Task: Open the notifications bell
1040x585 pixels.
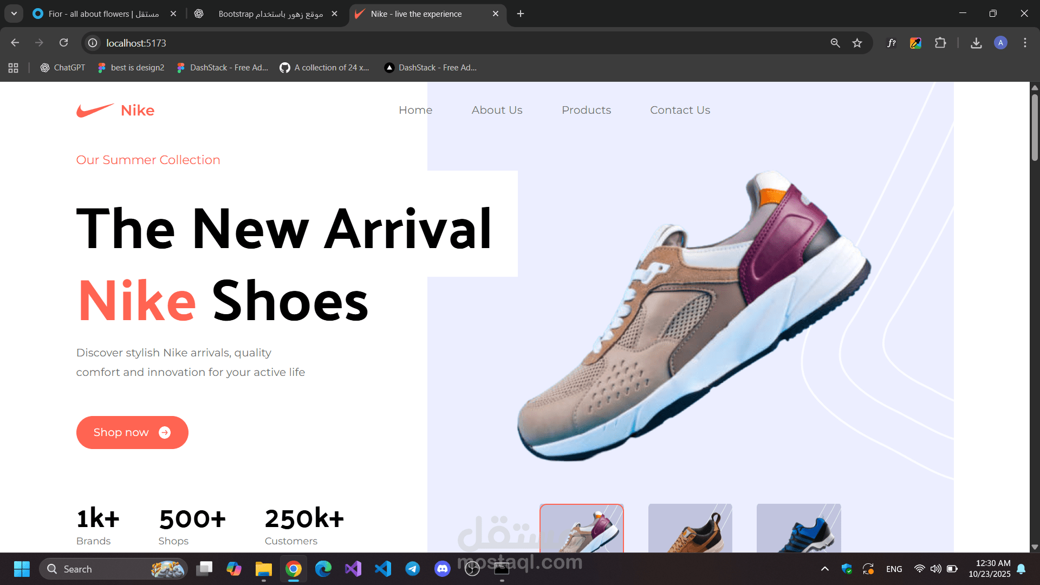Action: coord(1021,569)
